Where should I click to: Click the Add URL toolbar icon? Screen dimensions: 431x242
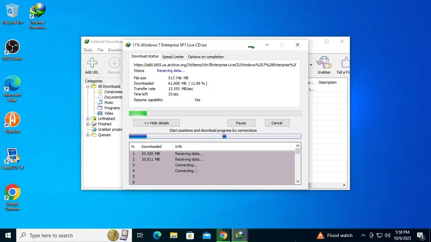pyautogui.click(x=92, y=63)
